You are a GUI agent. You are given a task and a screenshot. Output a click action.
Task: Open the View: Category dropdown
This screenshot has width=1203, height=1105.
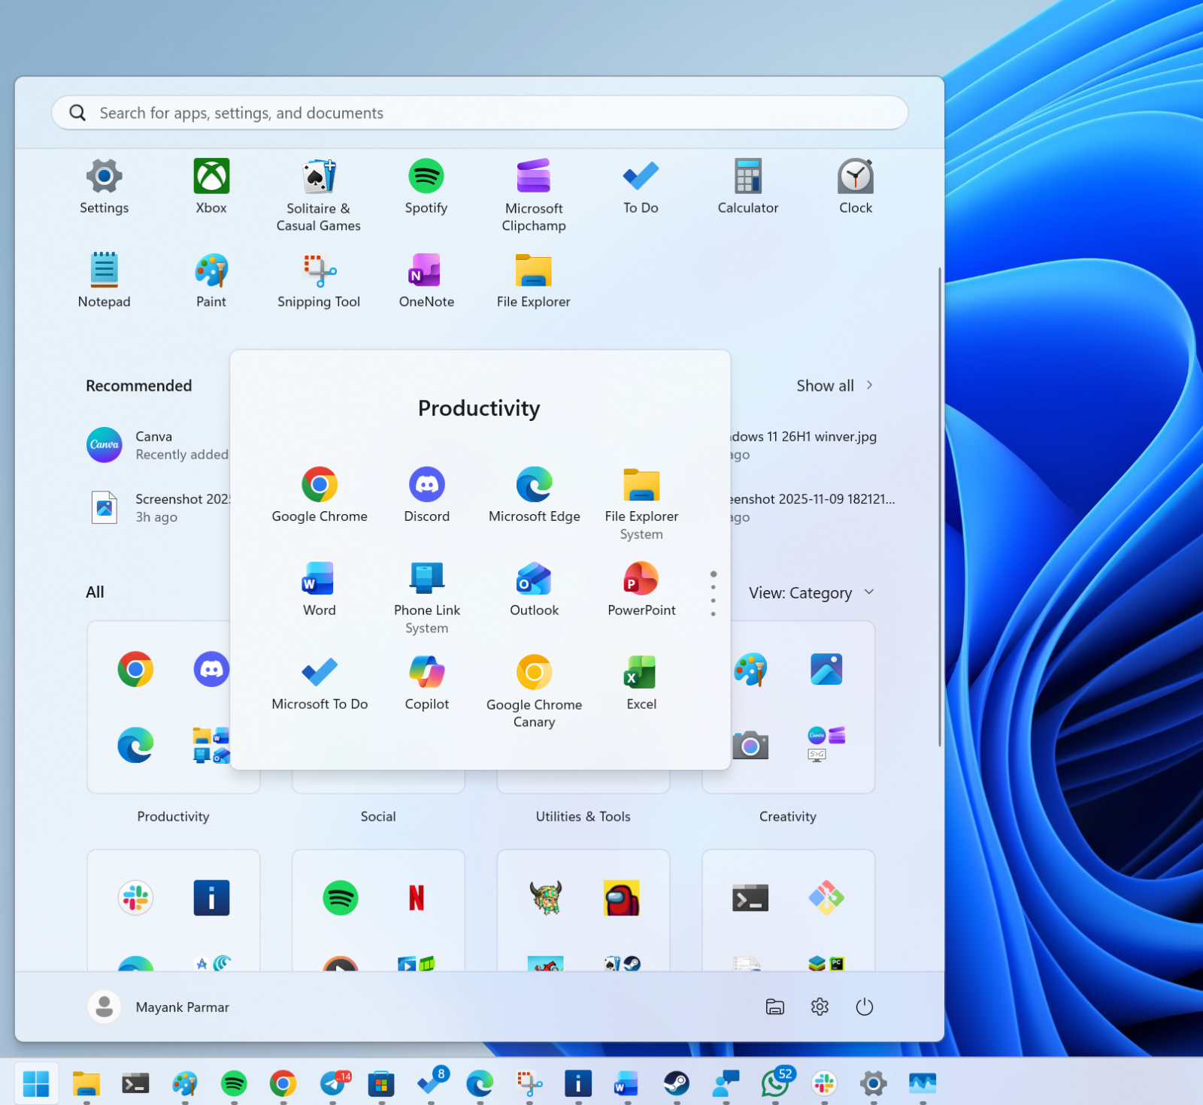812,592
